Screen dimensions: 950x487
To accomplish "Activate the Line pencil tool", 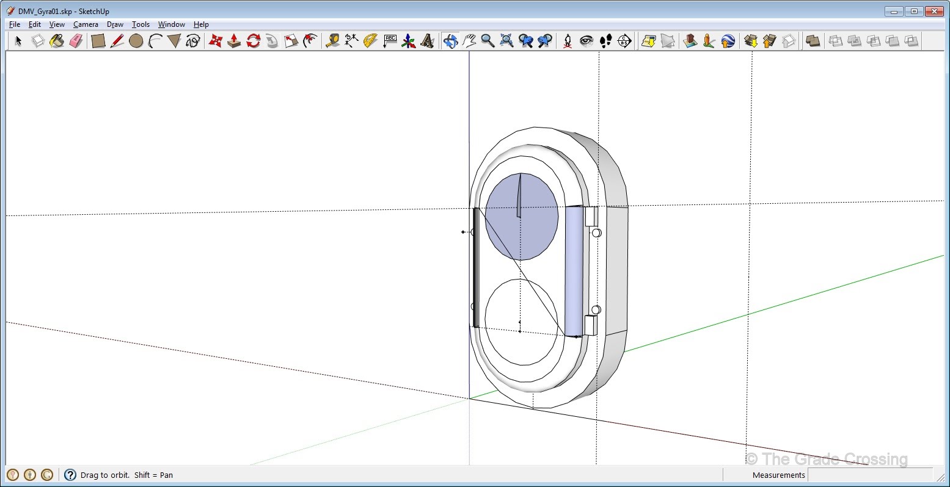I will click(117, 41).
